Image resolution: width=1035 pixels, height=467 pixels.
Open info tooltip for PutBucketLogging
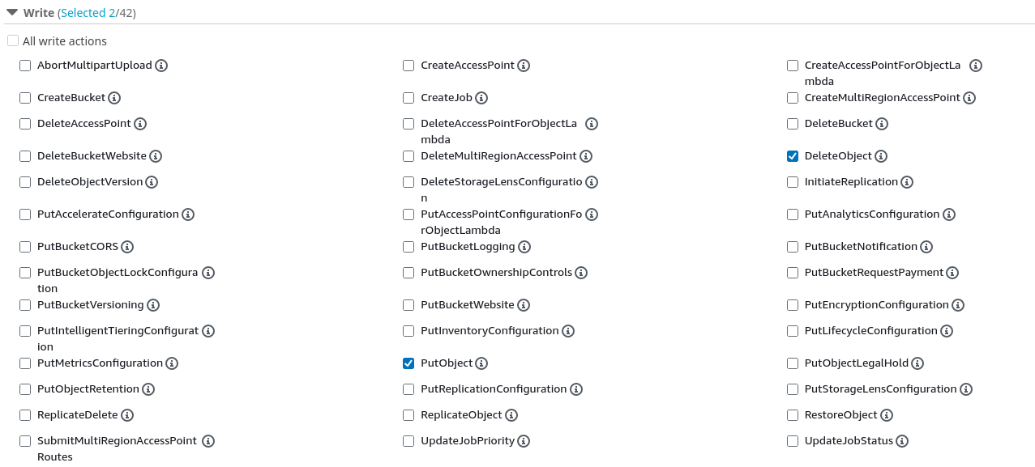click(x=524, y=246)
